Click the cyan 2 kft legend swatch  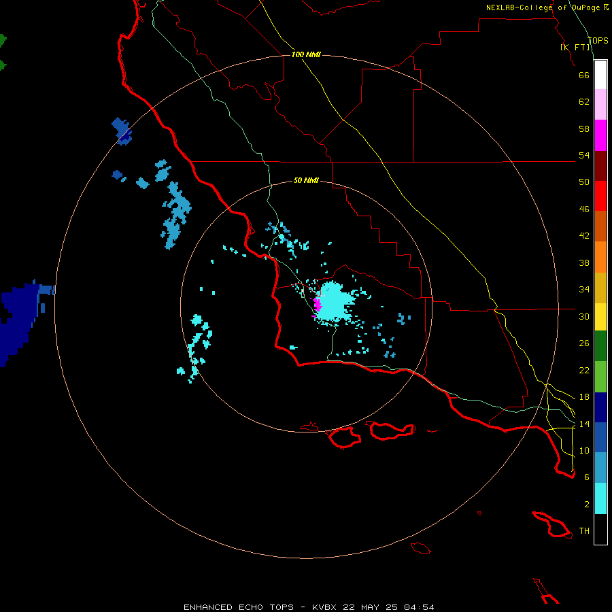(x=600, y=498)
